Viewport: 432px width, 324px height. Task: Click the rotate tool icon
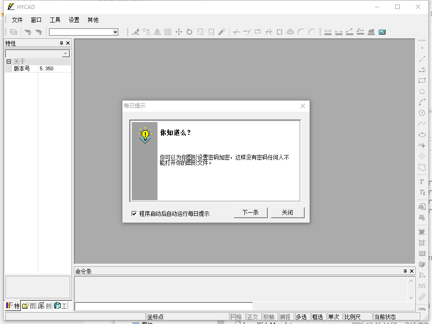pyautogui.click(x=189, y=32)
